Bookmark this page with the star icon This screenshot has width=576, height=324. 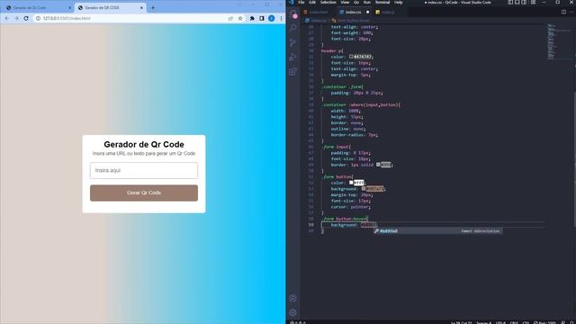point(240,18)
